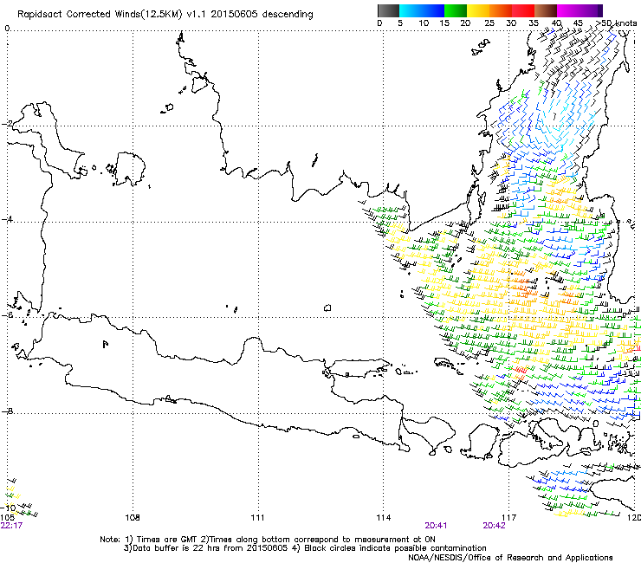Click the brown 35-40 knots legend swatch

tap(546, 10)
